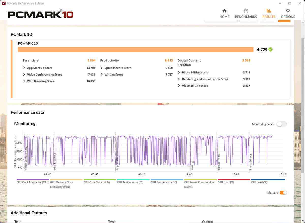Click the PCMark 10 logo
The width and height of the screenshot is (305, 223).
click(40, 14)
